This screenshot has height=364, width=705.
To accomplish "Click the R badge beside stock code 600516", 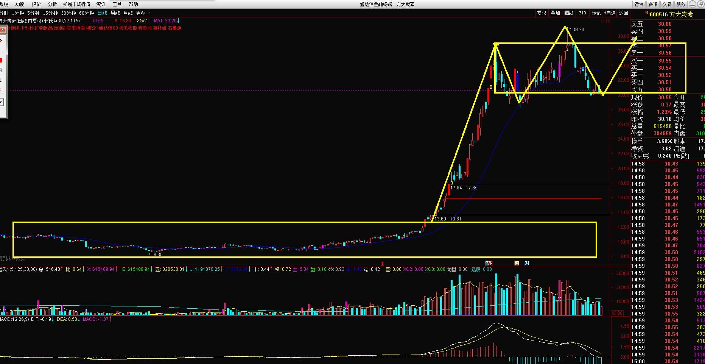I will pos(646,13).
